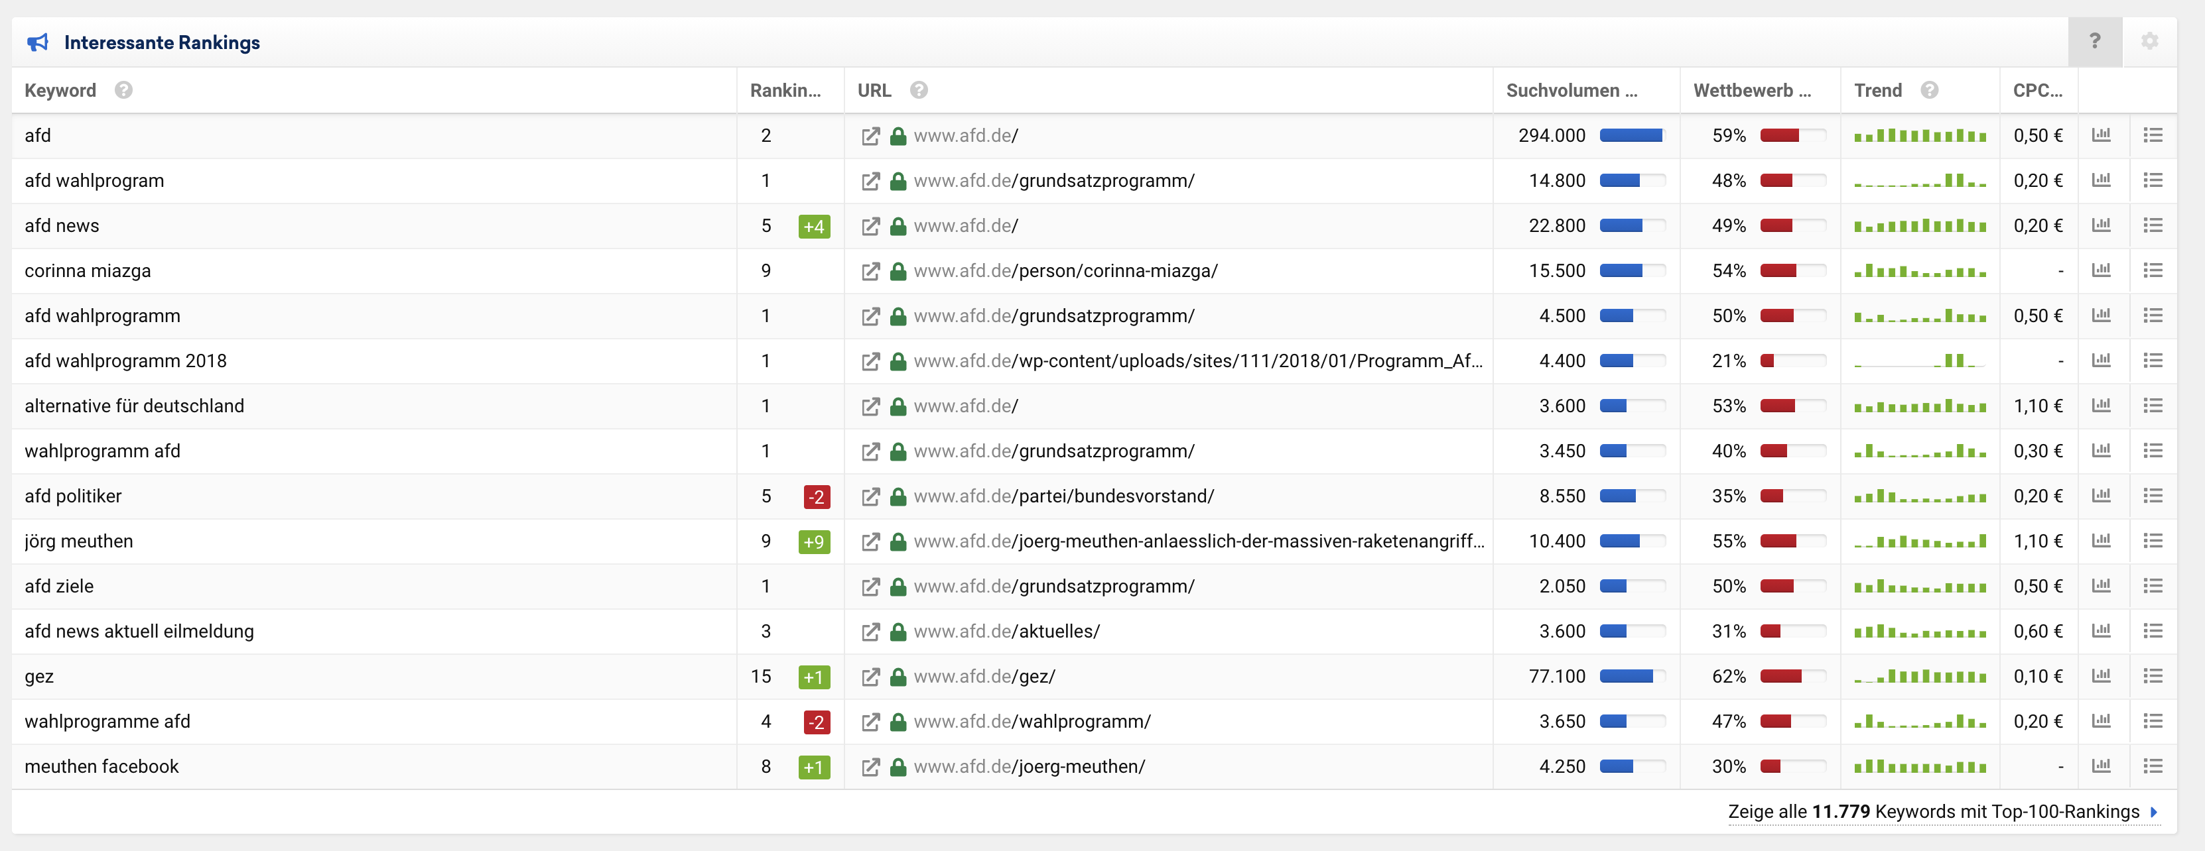Sort by the CPC column header
2205x851 pixels.
point(2037,89)
